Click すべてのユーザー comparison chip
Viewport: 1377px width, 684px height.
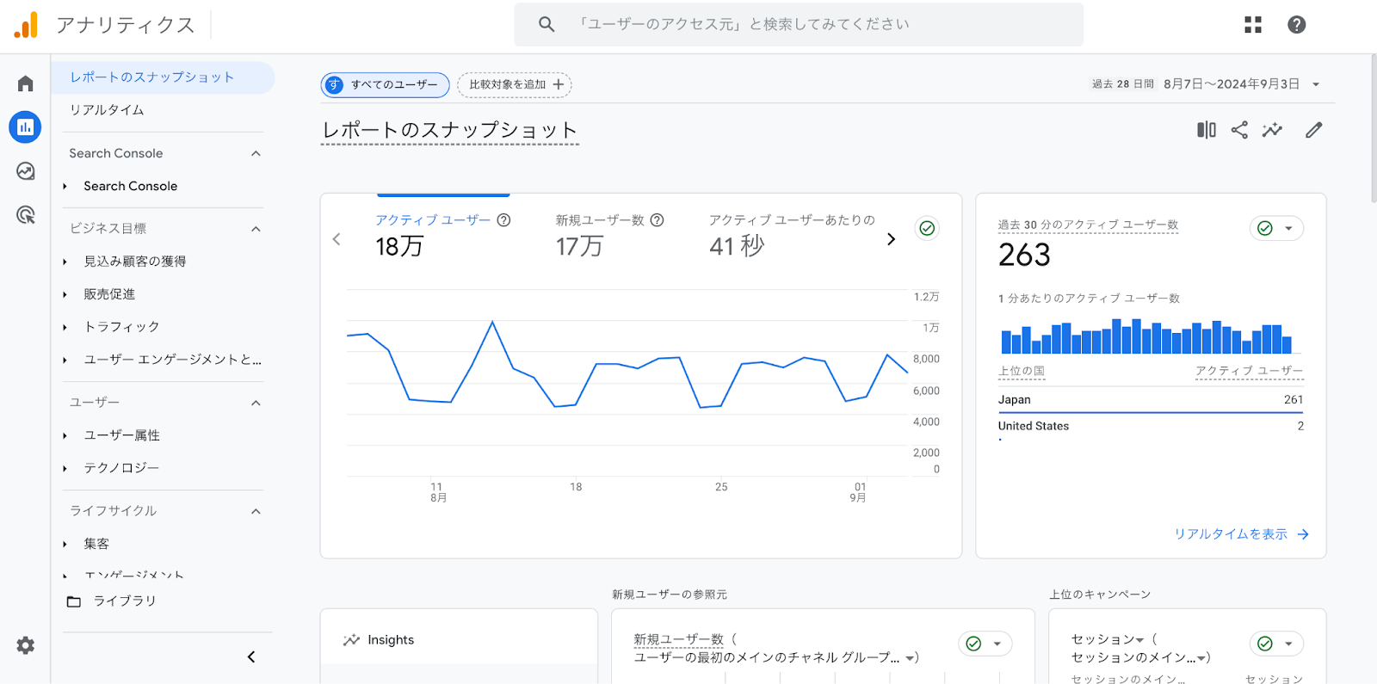(x=386, y=84)
